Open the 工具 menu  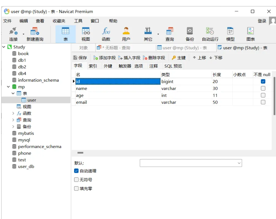tap(78, 21)
